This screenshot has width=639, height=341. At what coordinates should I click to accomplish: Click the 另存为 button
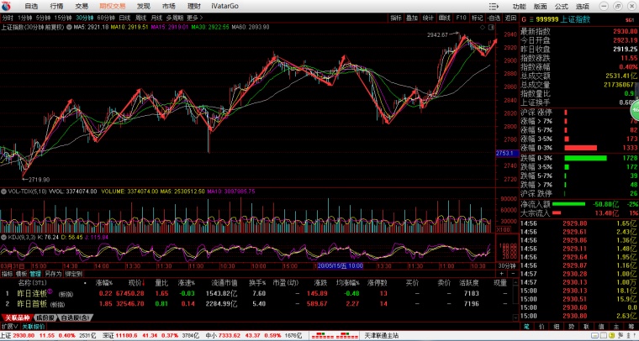[x=53, y=274]
